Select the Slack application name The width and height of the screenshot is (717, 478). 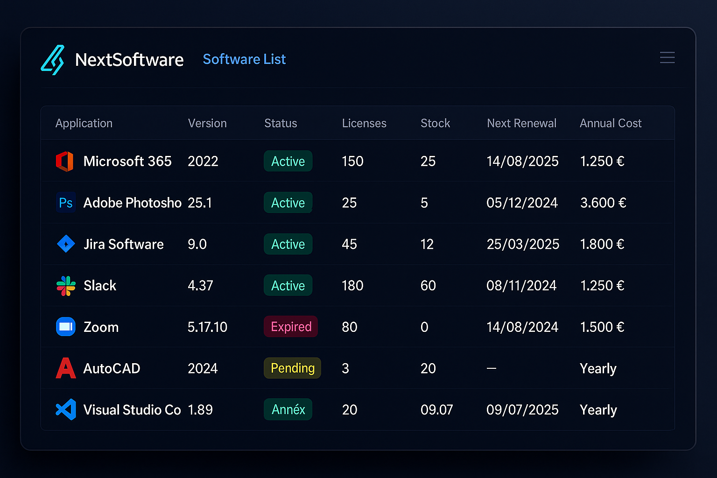click(x=100, y=286)
